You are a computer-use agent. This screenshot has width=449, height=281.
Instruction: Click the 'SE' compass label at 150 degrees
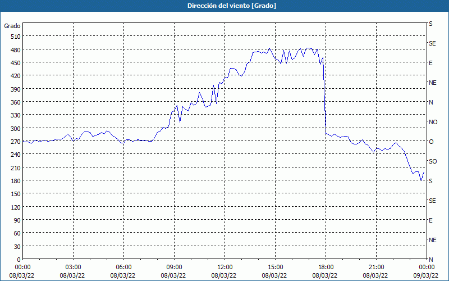click(432, 201)
